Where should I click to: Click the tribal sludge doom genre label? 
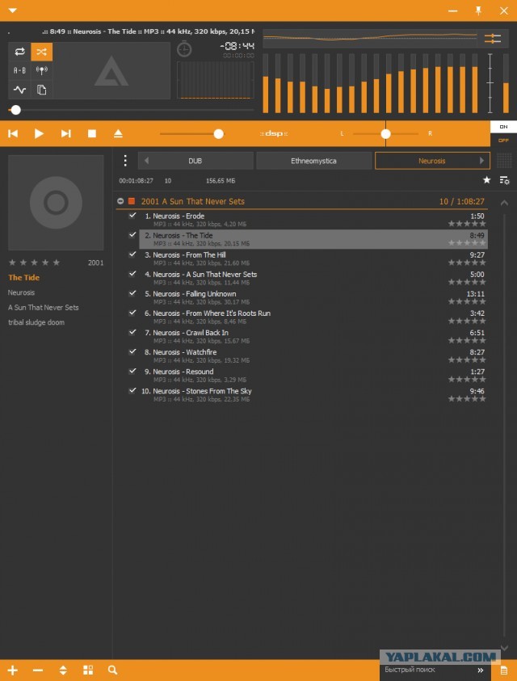[x=36, y=322]
